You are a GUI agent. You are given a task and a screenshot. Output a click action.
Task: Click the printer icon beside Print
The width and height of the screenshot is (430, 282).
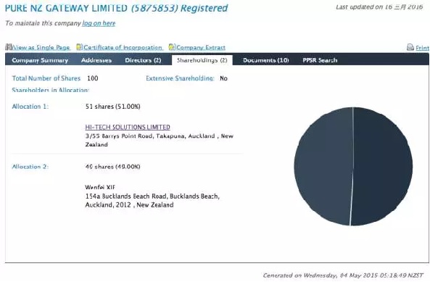[410, 47]
